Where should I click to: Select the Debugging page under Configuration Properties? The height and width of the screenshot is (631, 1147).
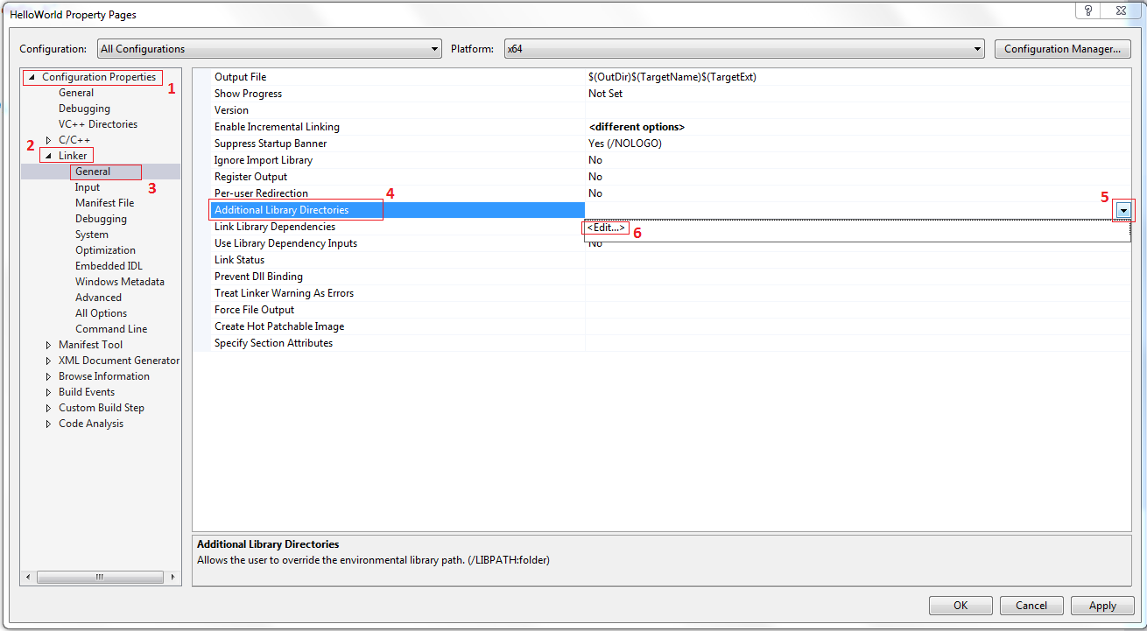tap(84, 108)
